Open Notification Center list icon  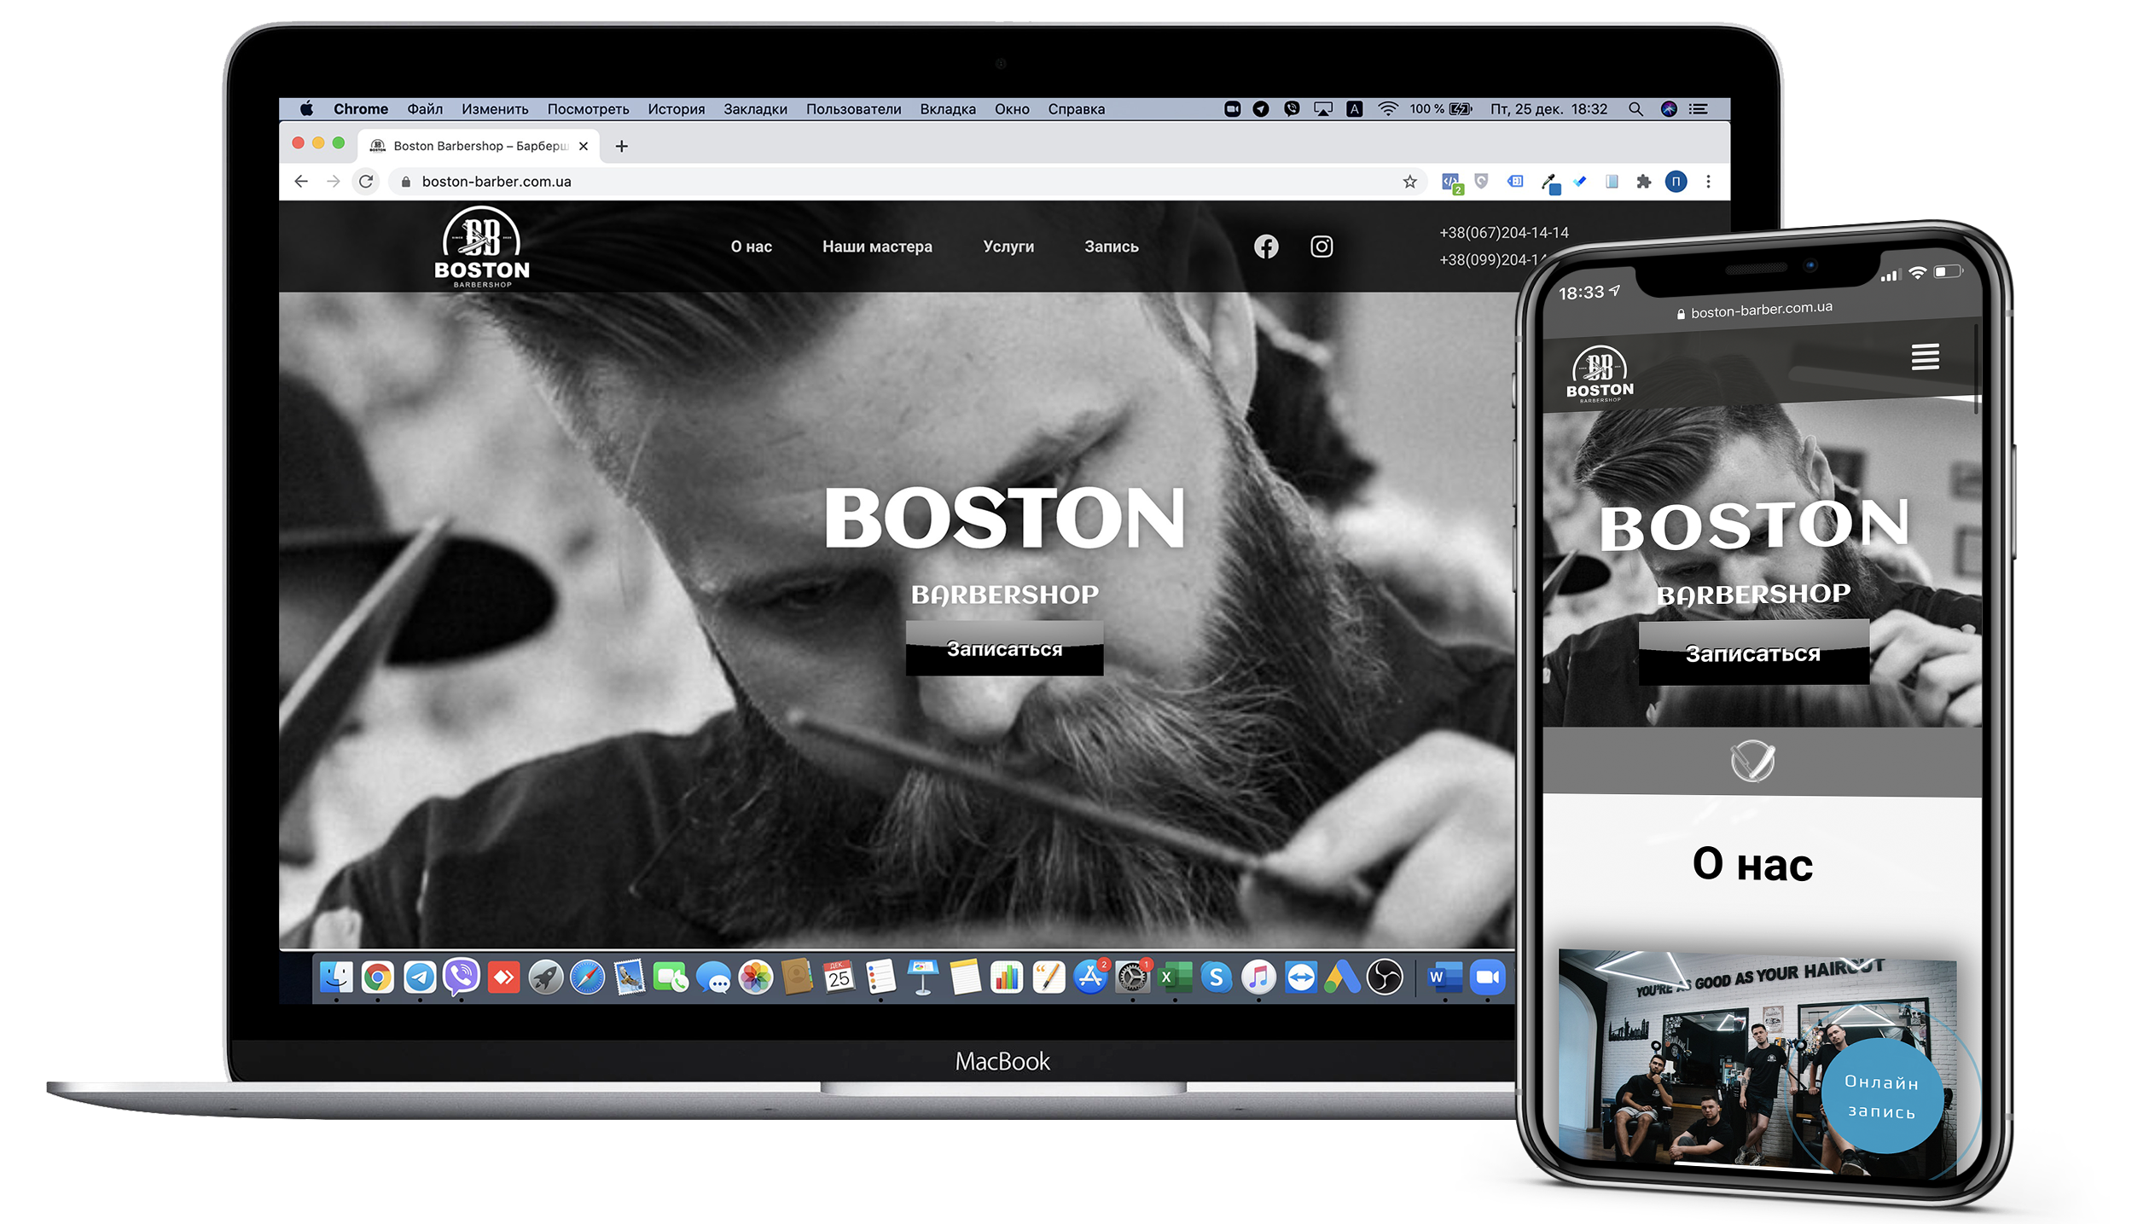1699,109
